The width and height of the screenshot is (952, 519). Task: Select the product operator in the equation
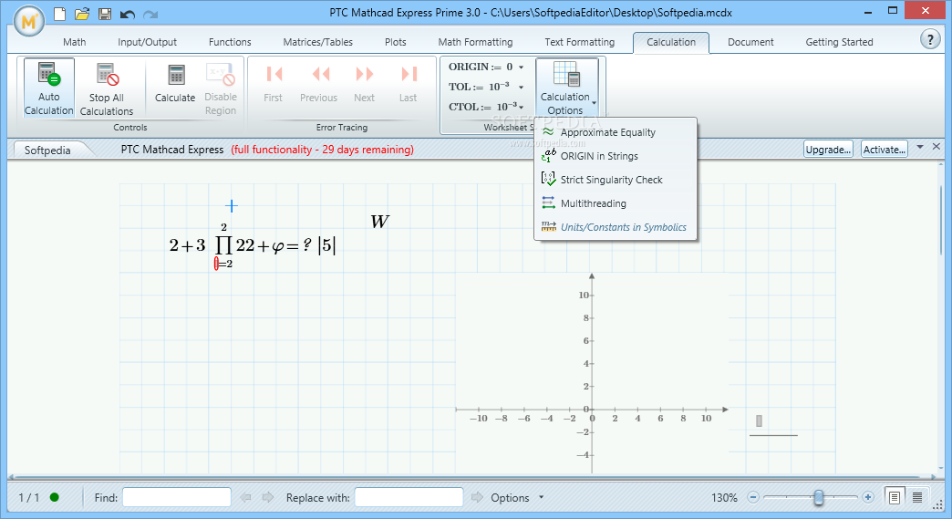pos(223,245)
